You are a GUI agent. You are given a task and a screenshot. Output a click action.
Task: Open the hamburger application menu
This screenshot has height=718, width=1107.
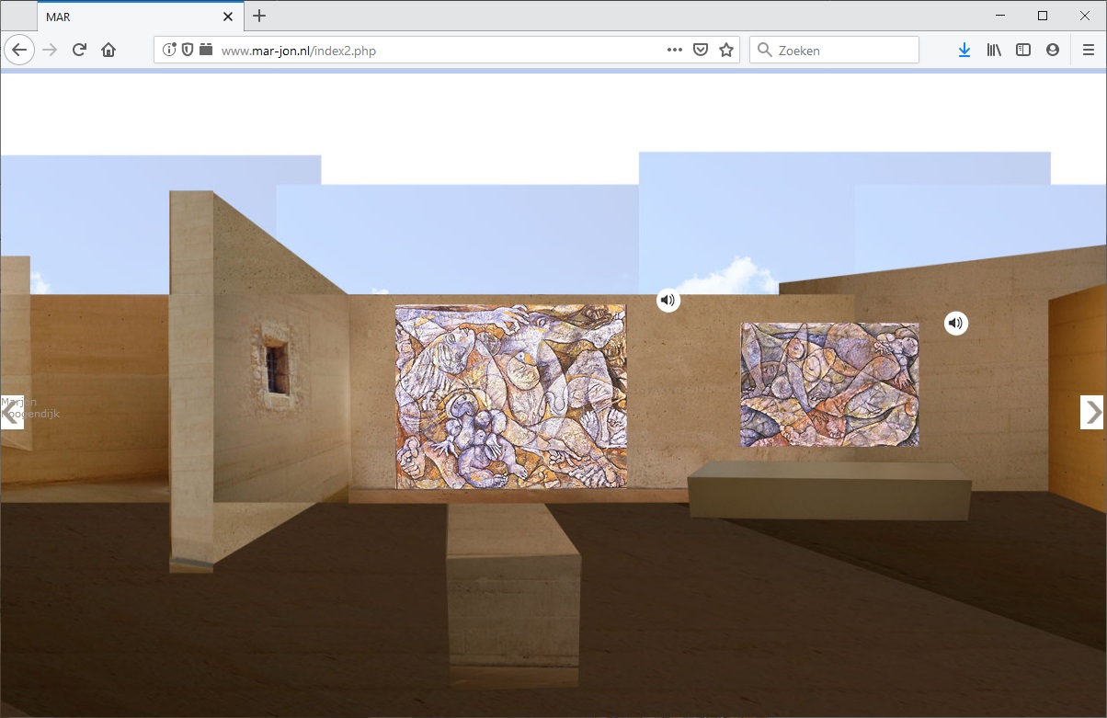[x=1089, y=51]
